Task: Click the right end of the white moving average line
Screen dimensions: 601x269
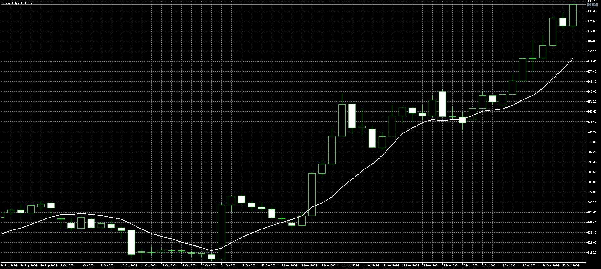Action: tap(572, 59)
